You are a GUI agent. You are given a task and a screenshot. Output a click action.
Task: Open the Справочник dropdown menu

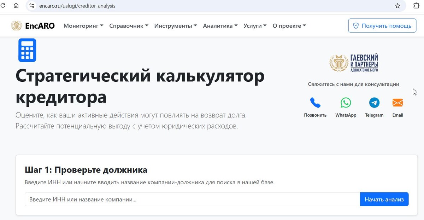129,25
